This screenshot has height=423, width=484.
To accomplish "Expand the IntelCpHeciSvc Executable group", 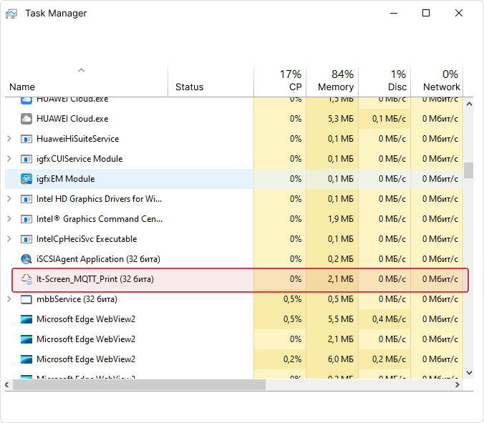I will point(9,239).
